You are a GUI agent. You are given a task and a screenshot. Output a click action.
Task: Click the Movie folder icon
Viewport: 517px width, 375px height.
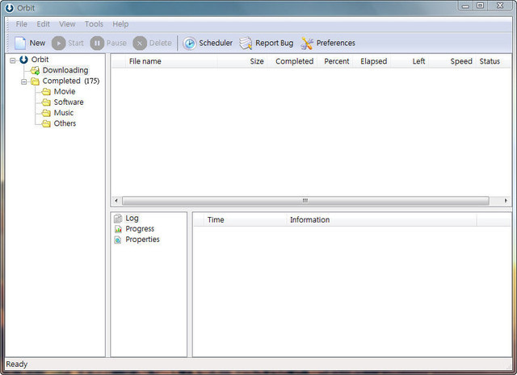click(x=46, y=91)
